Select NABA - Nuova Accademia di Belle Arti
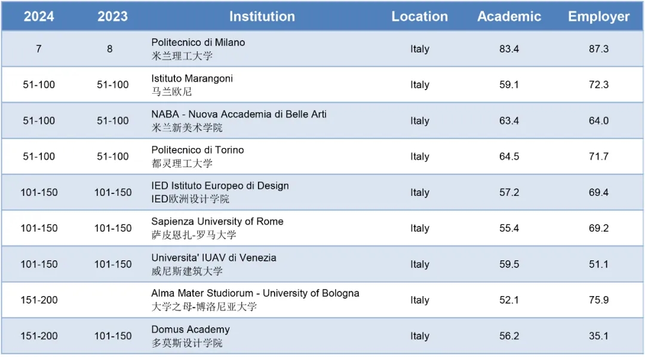 238,115
